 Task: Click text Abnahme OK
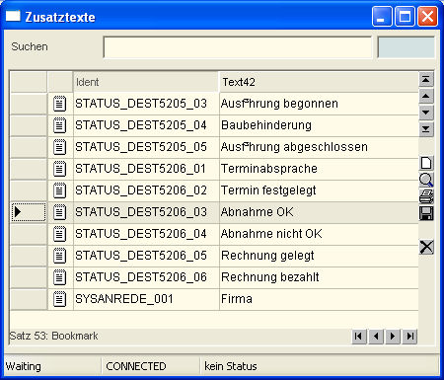pos(258,212)
